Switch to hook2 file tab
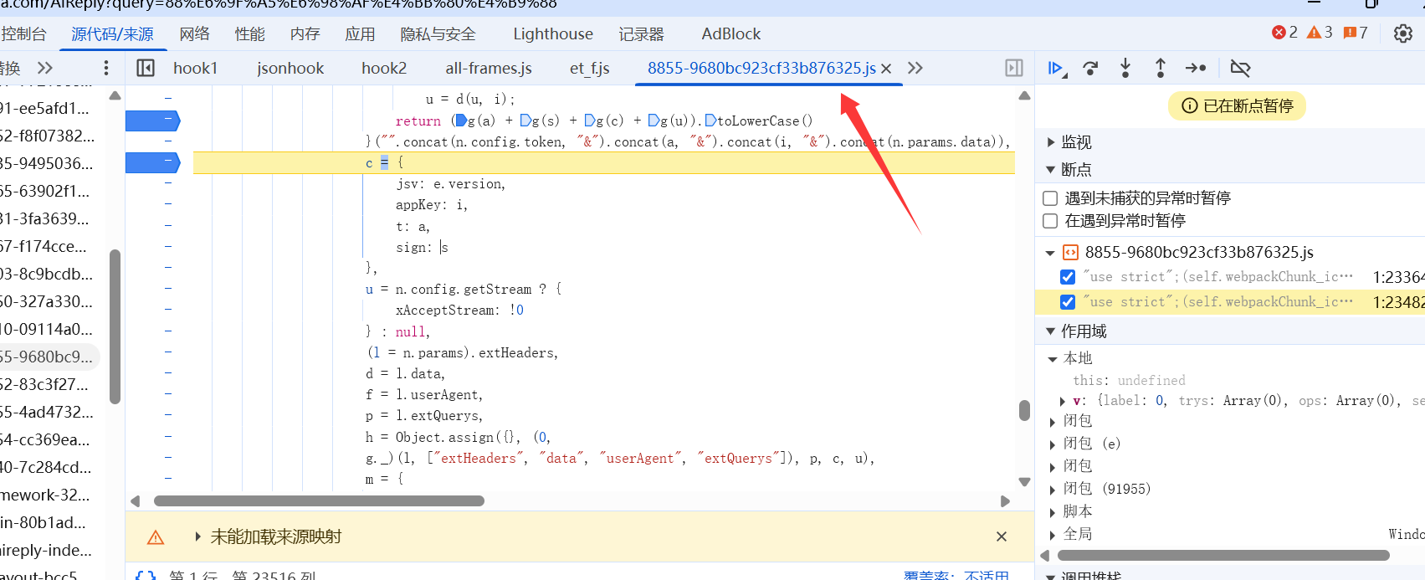Screen dimensions: 1425x580 (384, 68)
